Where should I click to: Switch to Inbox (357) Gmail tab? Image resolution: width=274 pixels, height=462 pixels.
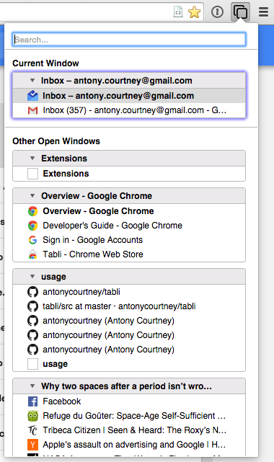[x=129, y=110]
